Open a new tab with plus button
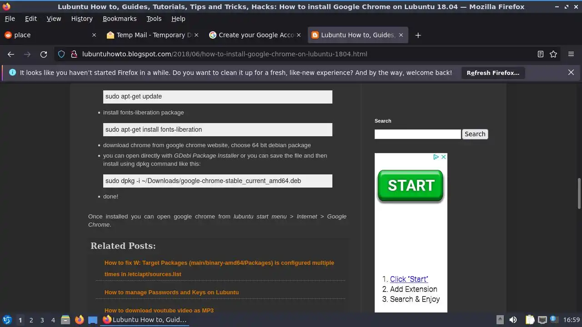Screen dimensions: 582x327 418,35
